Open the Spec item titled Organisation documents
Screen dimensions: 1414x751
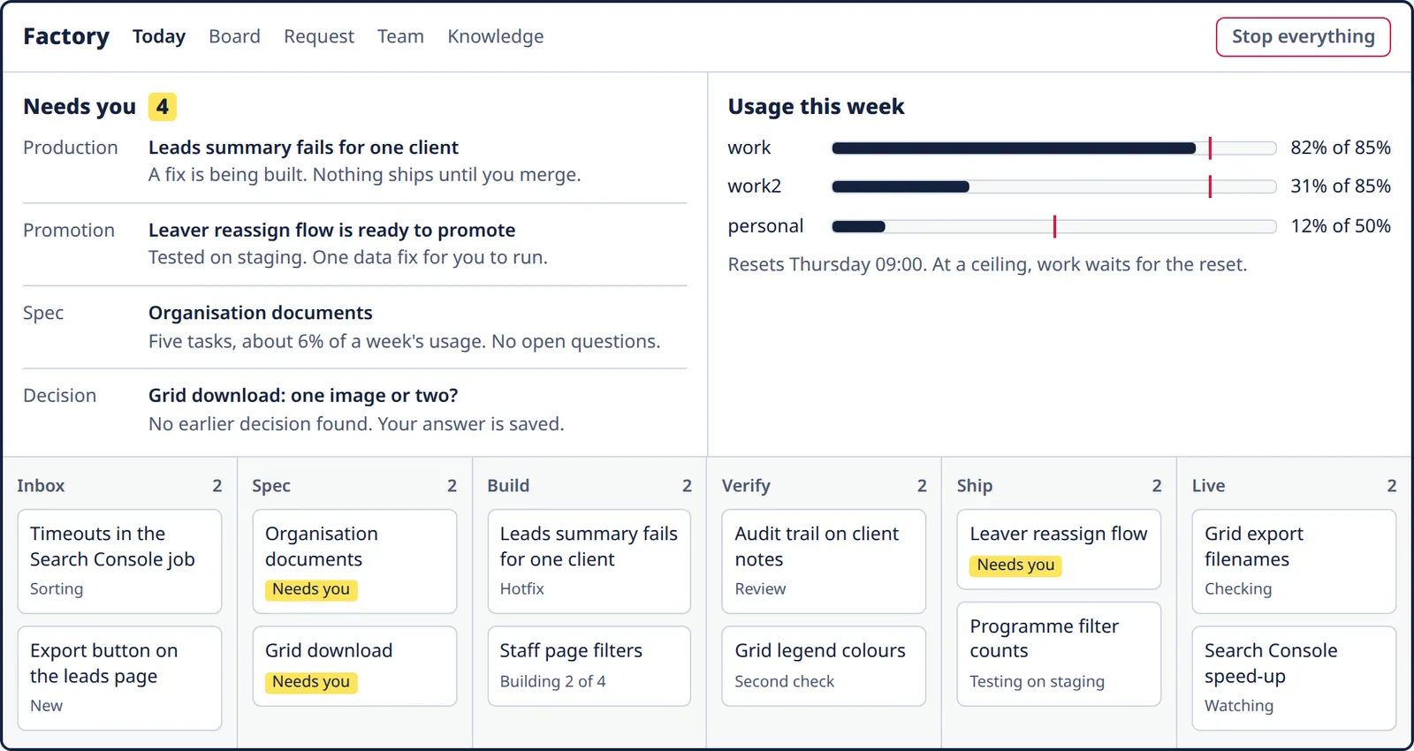[354, 327]
